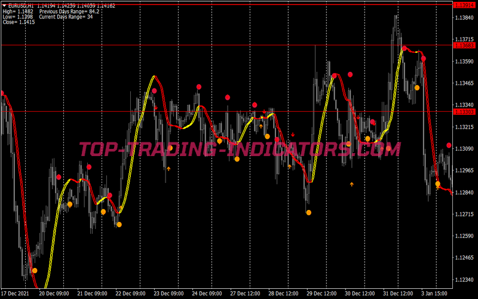Screen dimensions: 478x299
Task: Select the red 1.13303 price label
Action: [x=465, y=112]
